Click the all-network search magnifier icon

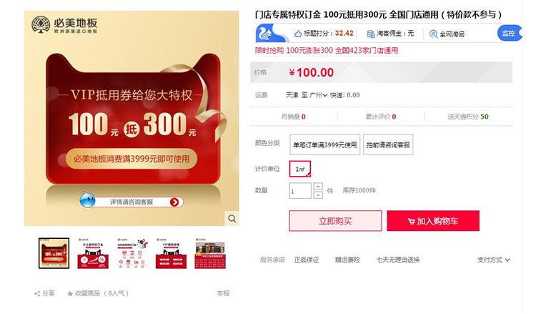[x=434, y=34]
